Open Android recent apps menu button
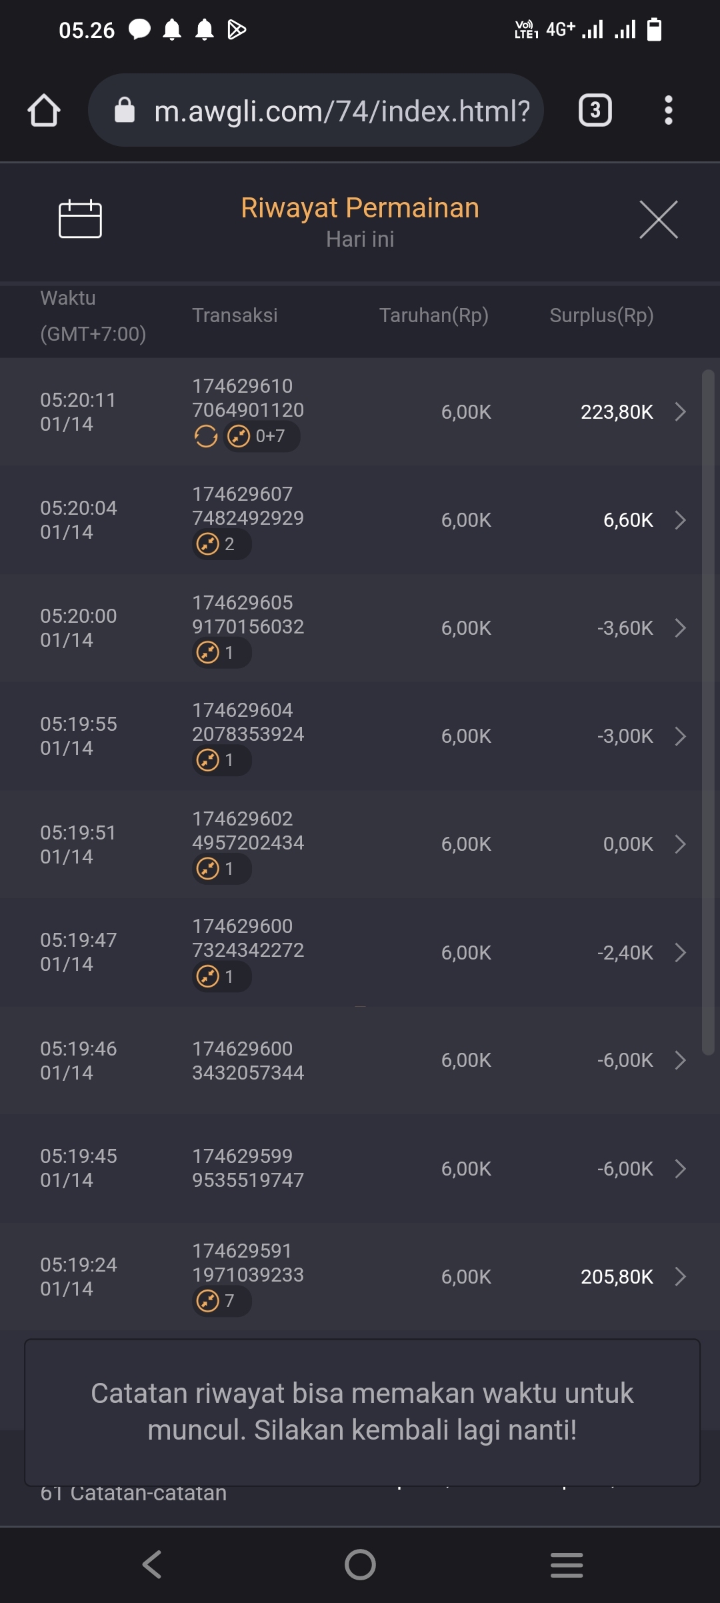Image resolution: width=720 pixels, height=1603 pixels. point(567,1564)
